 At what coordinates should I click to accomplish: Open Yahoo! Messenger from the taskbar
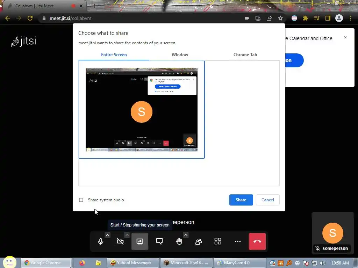pos(133,263)
